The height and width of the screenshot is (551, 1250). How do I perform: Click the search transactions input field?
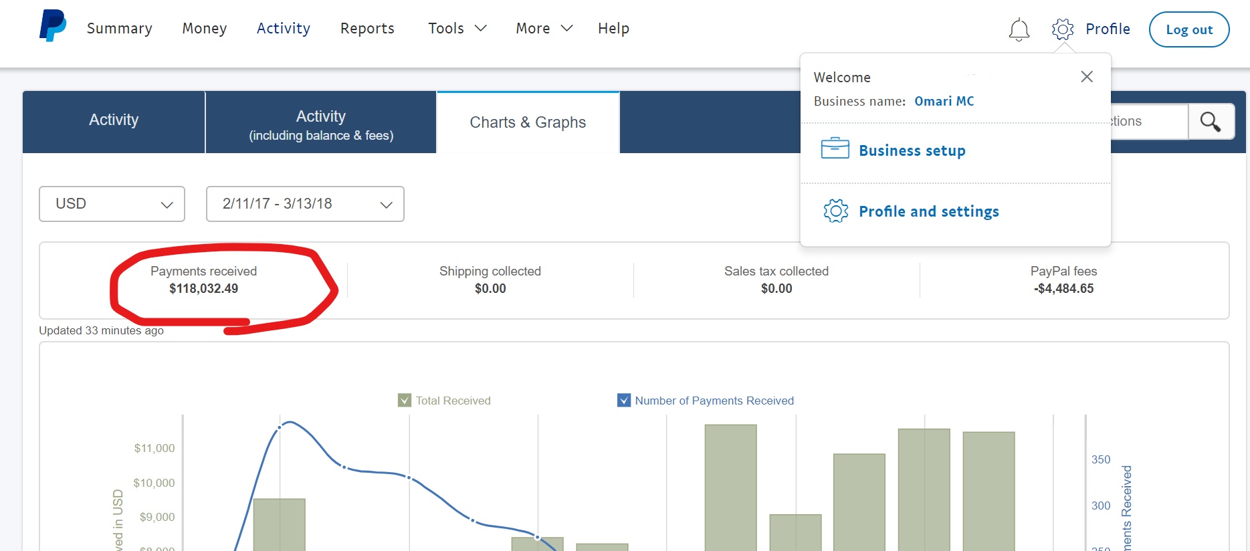pos(1150,121)
